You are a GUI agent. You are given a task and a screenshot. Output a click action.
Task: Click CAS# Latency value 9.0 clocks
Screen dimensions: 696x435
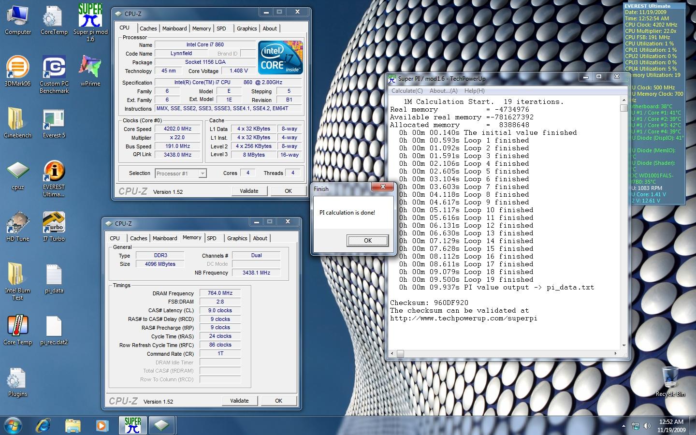[x=220, y=310]
